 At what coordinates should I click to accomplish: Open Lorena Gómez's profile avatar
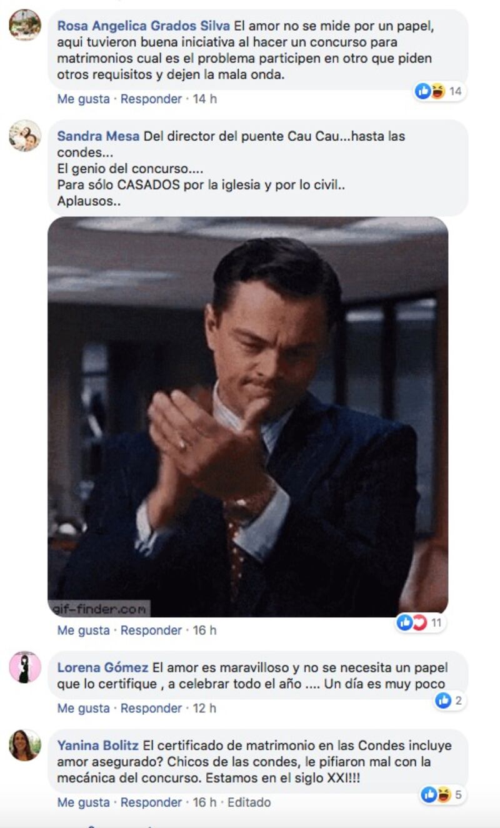point(25,667)
